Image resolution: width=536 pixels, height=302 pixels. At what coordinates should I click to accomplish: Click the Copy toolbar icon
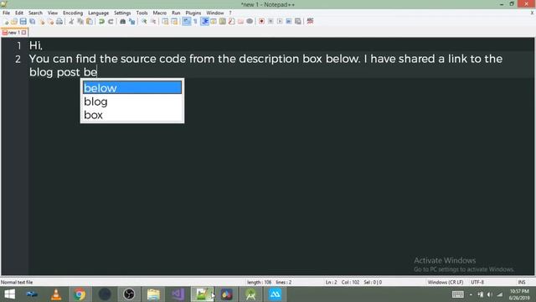(x=80, y=21)
